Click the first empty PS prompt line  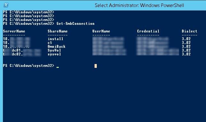coord(28,12)
